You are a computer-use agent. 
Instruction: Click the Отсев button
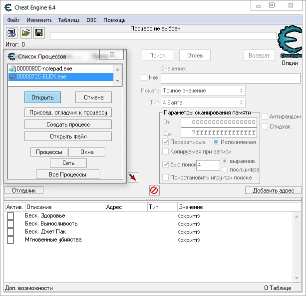click(x=195, y=55)
